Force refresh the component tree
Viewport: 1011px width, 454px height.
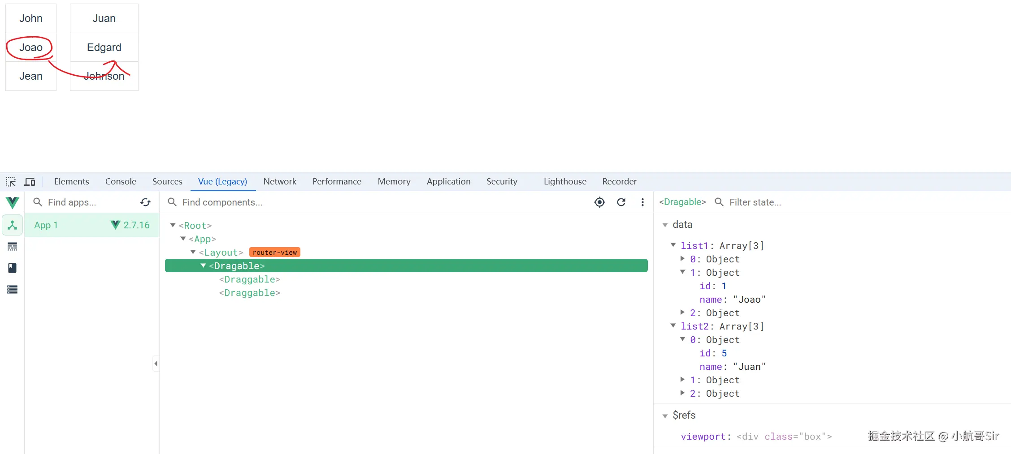621,202
